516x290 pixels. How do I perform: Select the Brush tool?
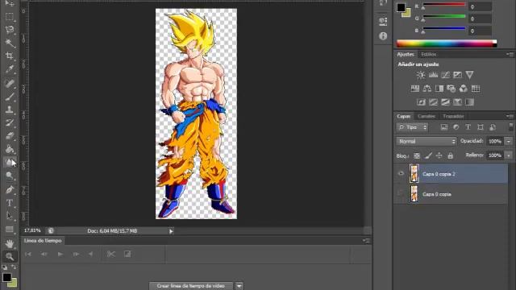(10, 97)
